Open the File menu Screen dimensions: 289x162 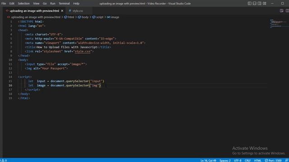point(4,4)
